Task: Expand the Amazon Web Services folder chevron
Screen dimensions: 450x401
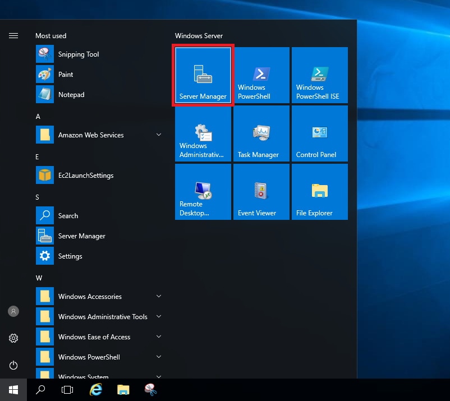Action: [x=159, y=135]
